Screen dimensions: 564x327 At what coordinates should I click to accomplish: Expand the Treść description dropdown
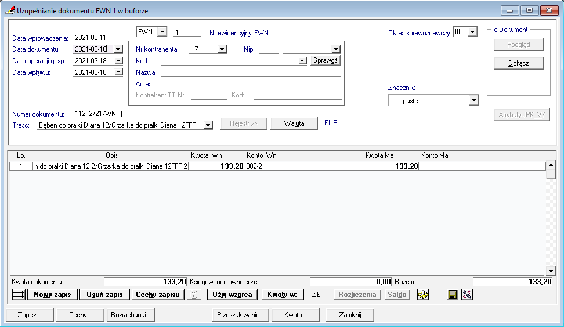click(x=209, y=124)
